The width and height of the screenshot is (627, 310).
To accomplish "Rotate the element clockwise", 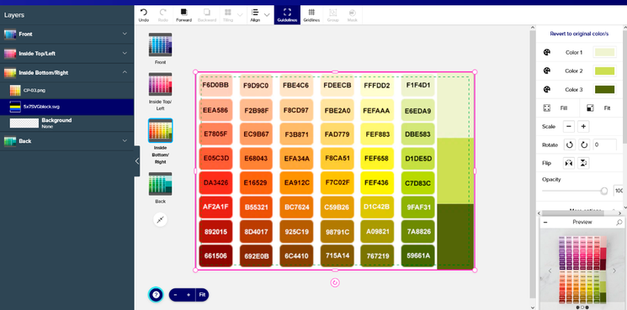I will [x=584, y=144].
